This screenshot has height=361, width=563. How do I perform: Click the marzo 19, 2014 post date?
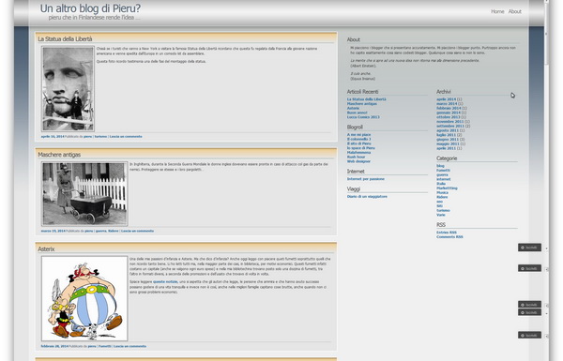(x=53, y=231)
